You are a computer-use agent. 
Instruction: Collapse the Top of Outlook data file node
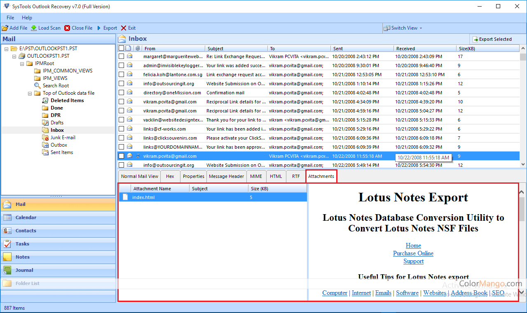click(30, 93)
